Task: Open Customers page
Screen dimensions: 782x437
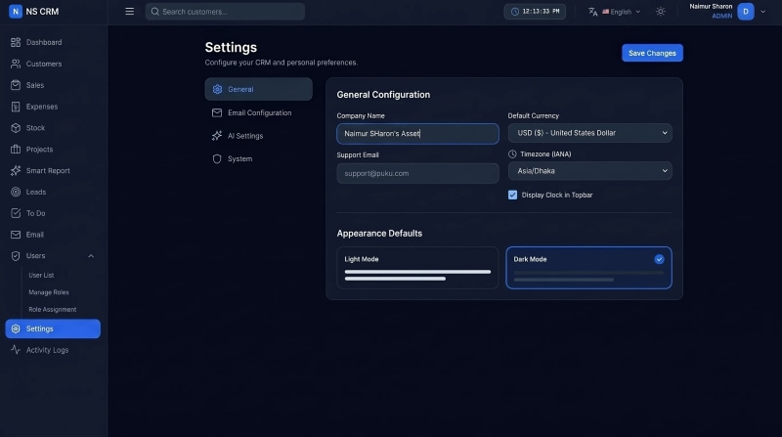Action: 53,64
